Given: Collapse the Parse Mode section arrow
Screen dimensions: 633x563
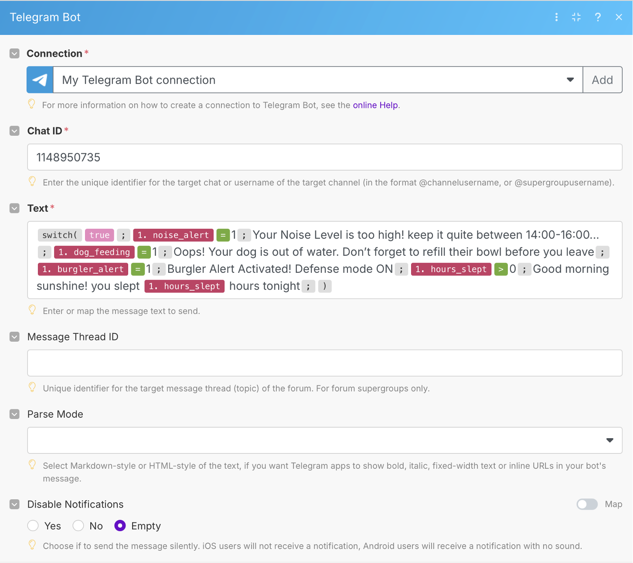Looking at the screenshot, I should point(14,414).
